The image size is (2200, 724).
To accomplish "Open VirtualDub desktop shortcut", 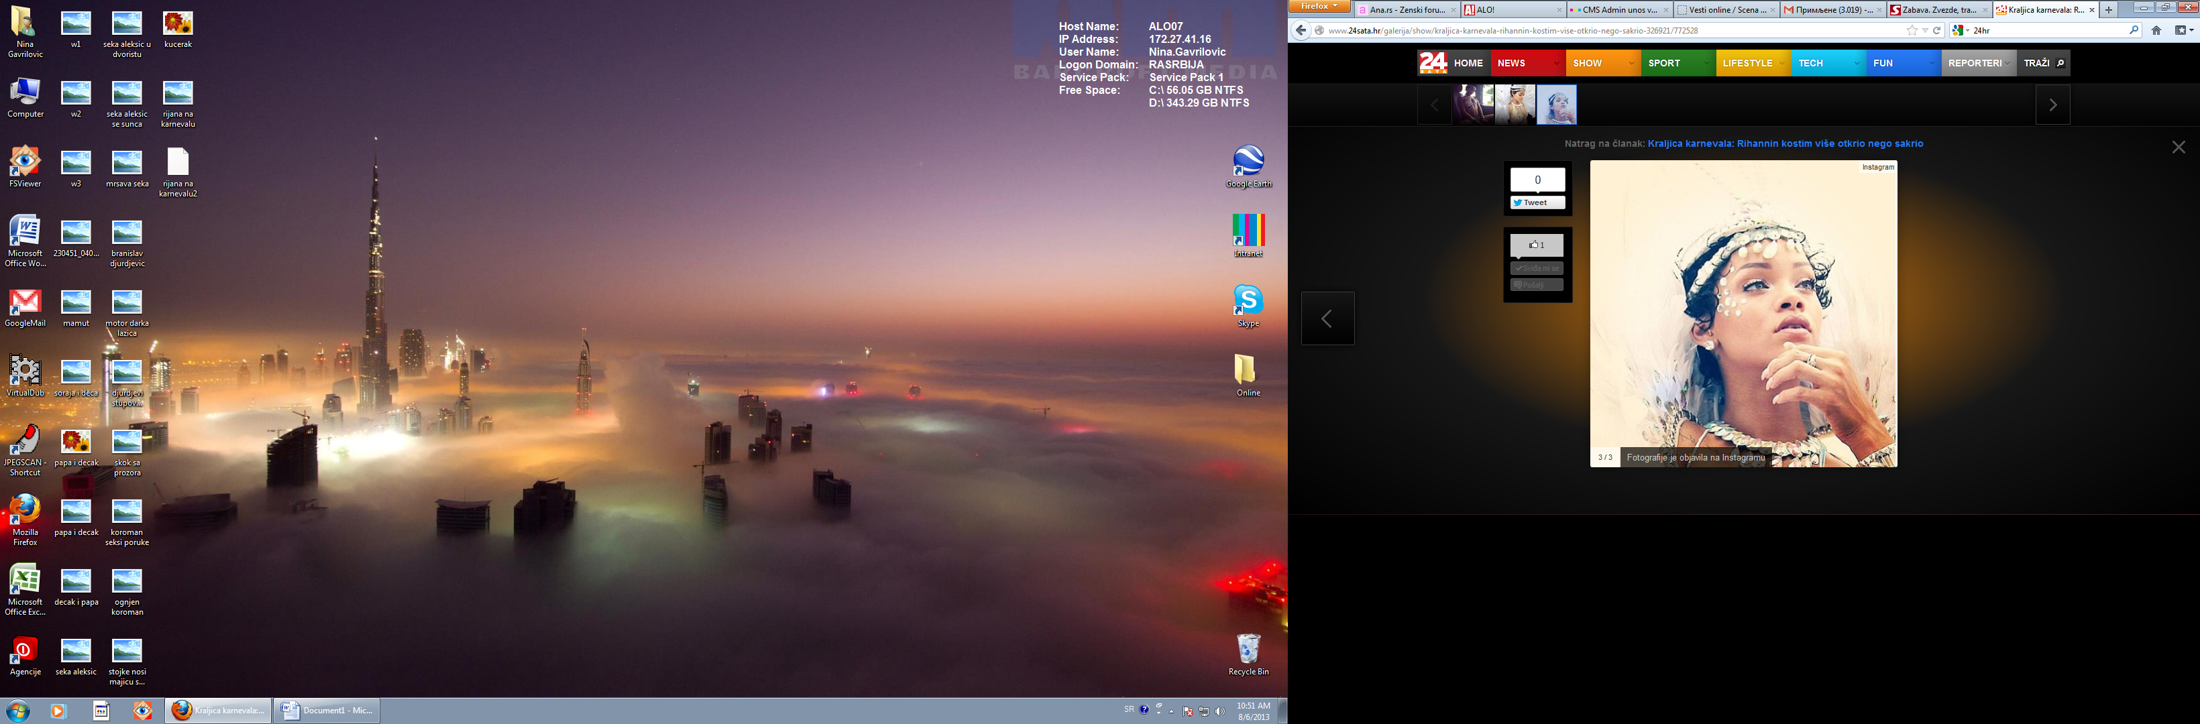I will pos(25,371).
